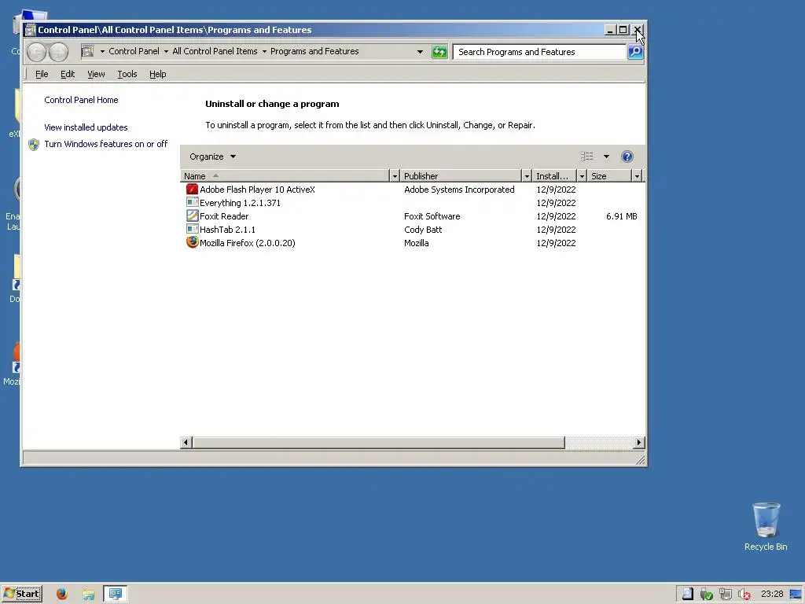Viewport: 805px width, 604px height.
Task: Click the Change your view icon
Action: 586,157
